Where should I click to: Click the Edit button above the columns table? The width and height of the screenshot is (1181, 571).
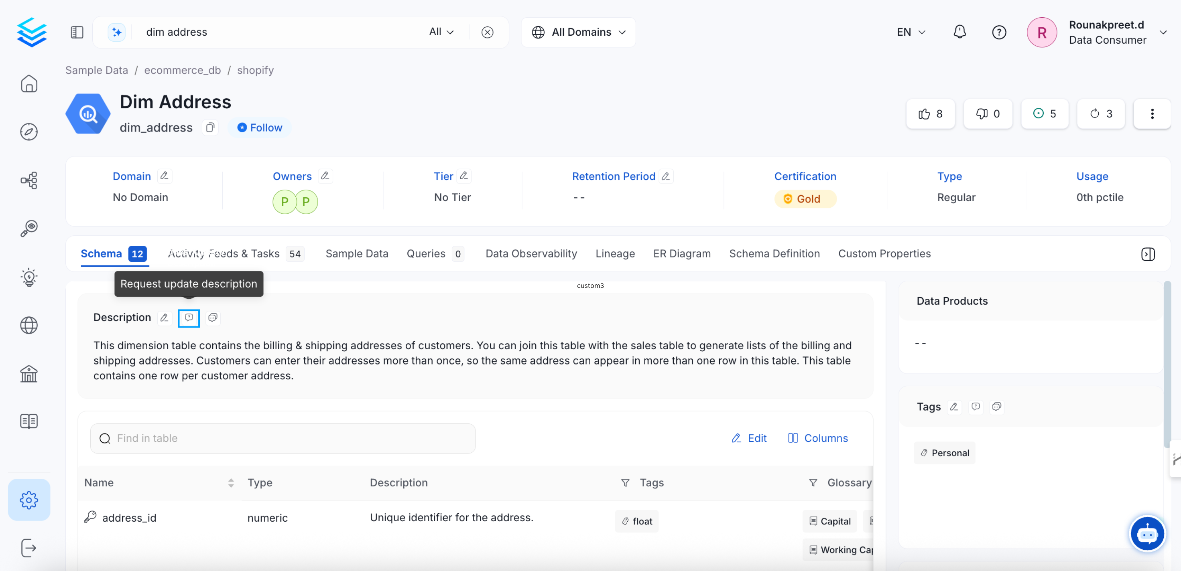click(749, 437)
